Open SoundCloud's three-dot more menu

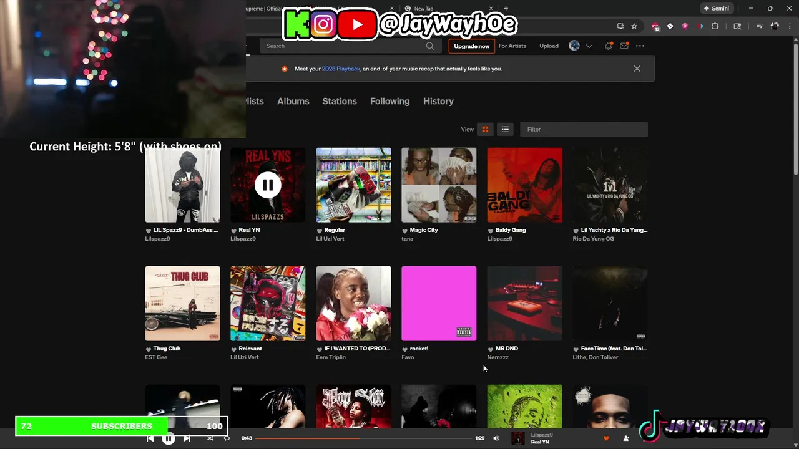tap(639, 46)
